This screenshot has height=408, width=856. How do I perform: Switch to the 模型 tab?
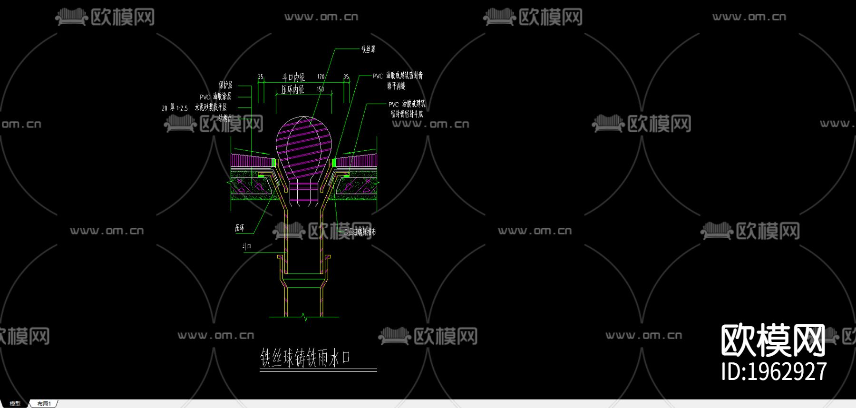coord(15,404)
